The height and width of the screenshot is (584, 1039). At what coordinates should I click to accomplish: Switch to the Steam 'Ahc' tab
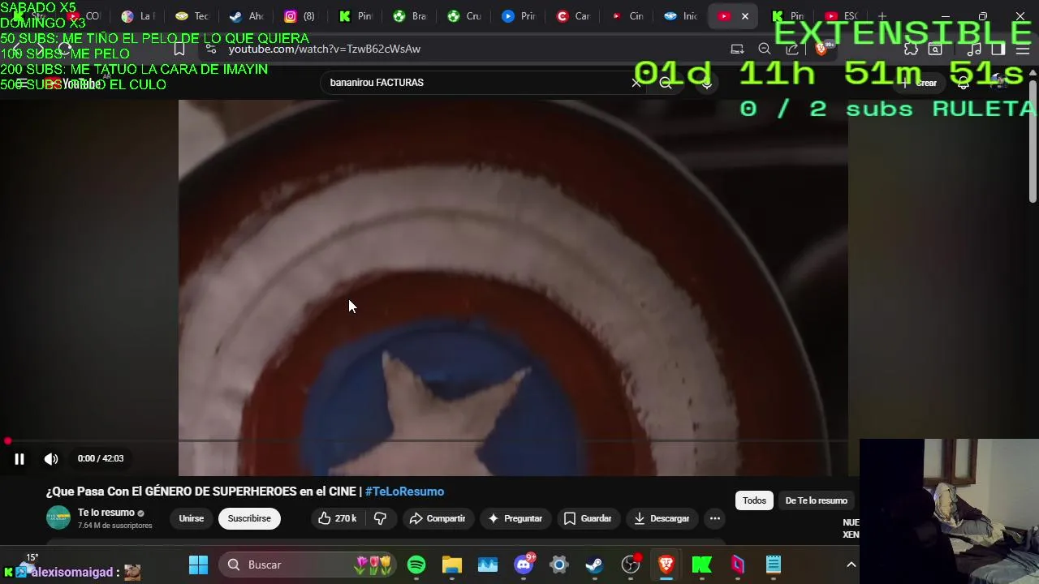point(246,16)
